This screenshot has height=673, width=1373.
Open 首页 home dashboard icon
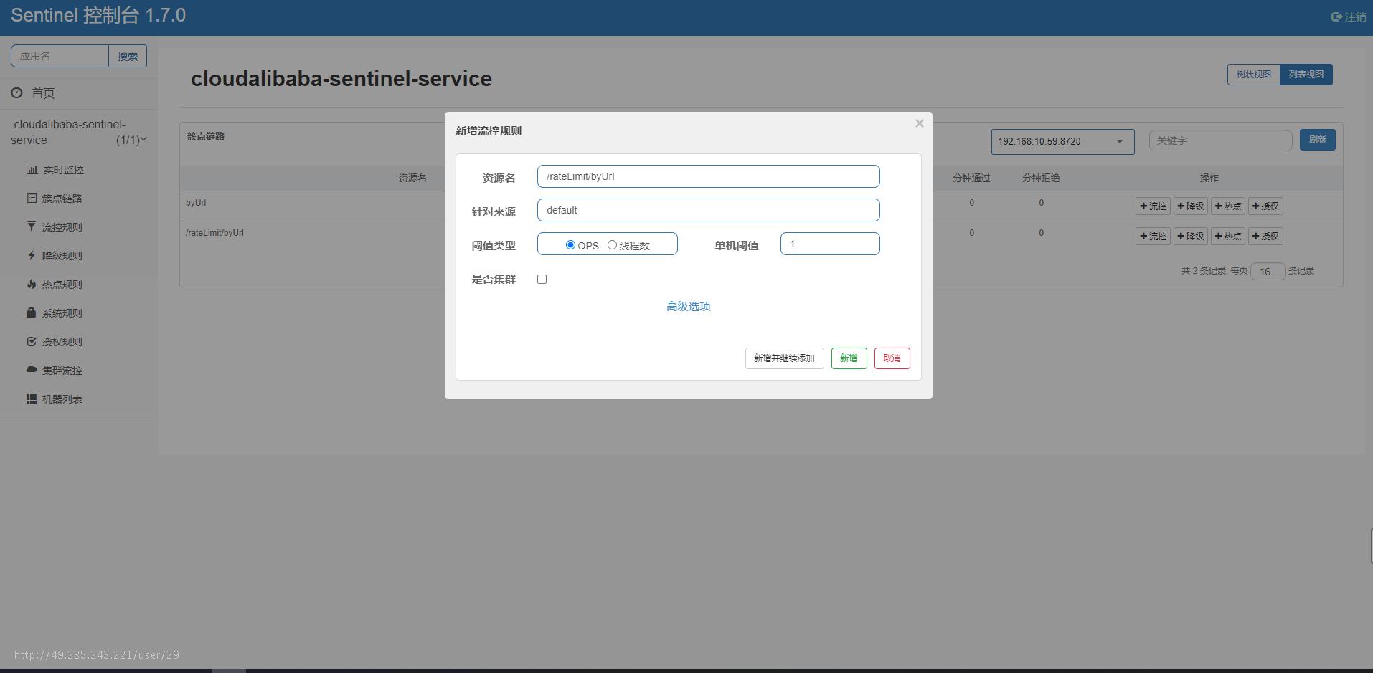[x=16, y=92]
